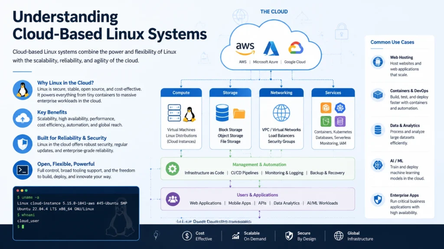444x249 pixels.
Task: Click the Data & Analytics database icon
Action: click(378, 130)
